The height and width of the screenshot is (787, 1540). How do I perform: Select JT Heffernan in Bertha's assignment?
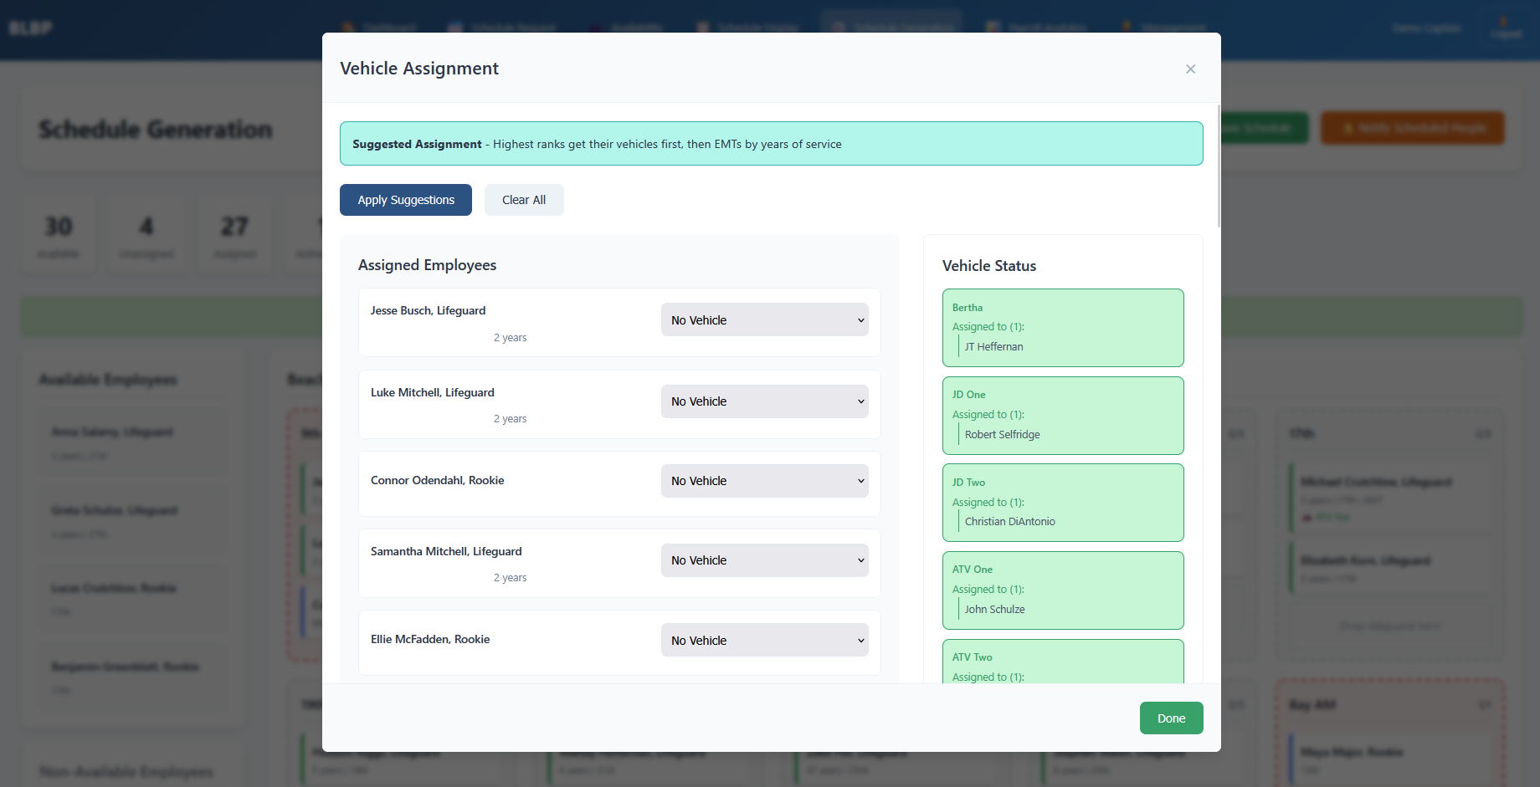[x=993, y=347]
